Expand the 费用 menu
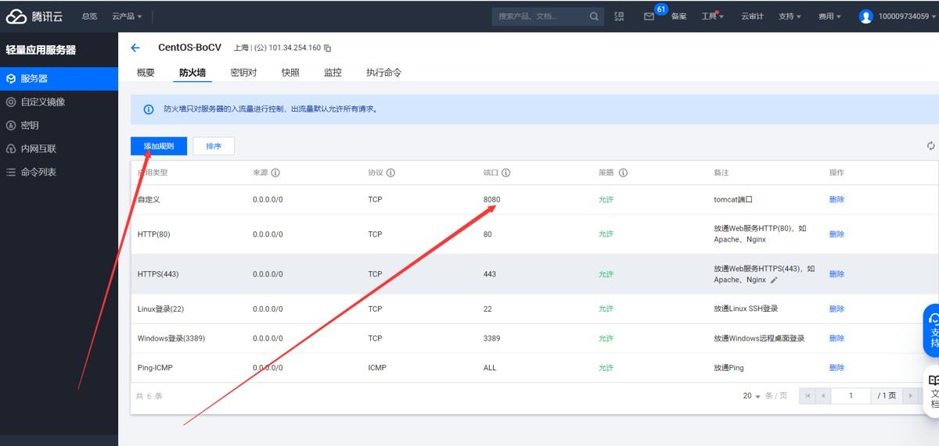939x446 pixels. [829, 16]
